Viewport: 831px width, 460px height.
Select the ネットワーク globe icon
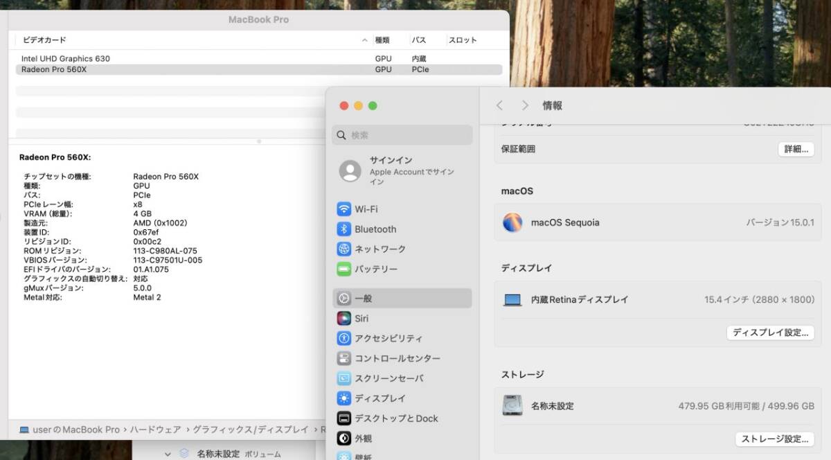coord(344,249)
